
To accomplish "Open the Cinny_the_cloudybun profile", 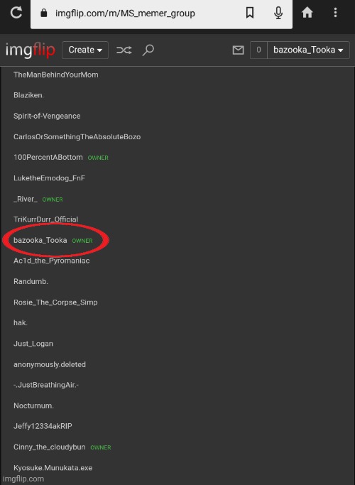I will pos(50,447).
